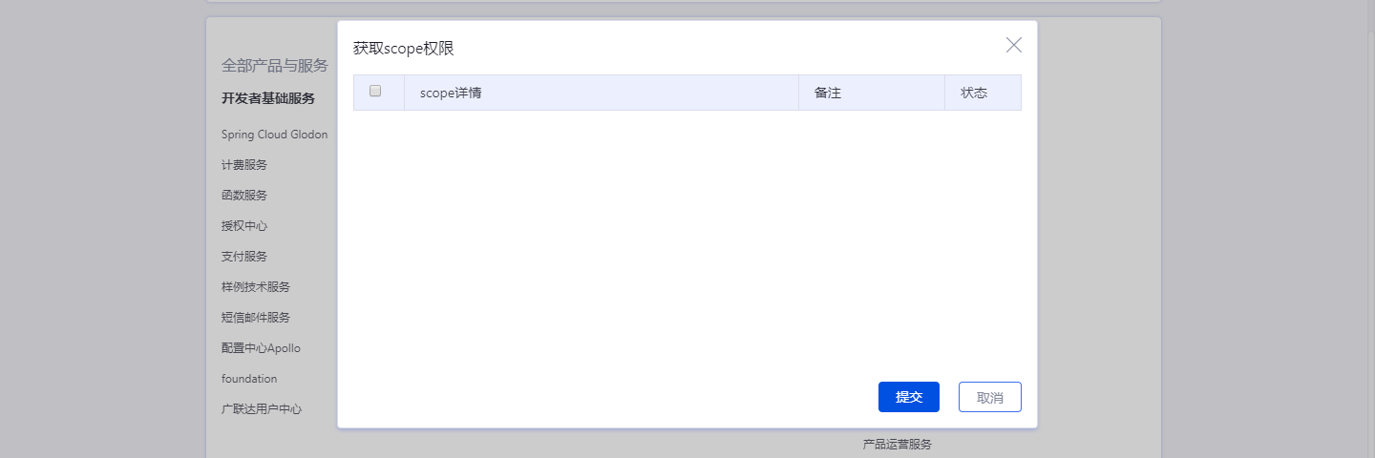The width and height of the screenshot is (1375, 458).
Task: Open the Spring Cloud Glodon link
Action: (274, 135)
